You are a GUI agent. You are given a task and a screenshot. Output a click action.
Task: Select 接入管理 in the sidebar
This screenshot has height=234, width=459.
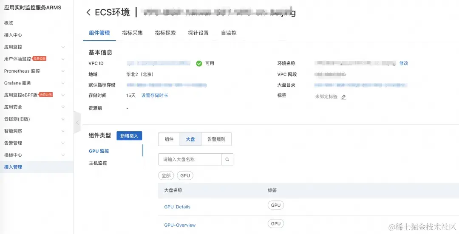pyautogui.click(x=37, y=167)
